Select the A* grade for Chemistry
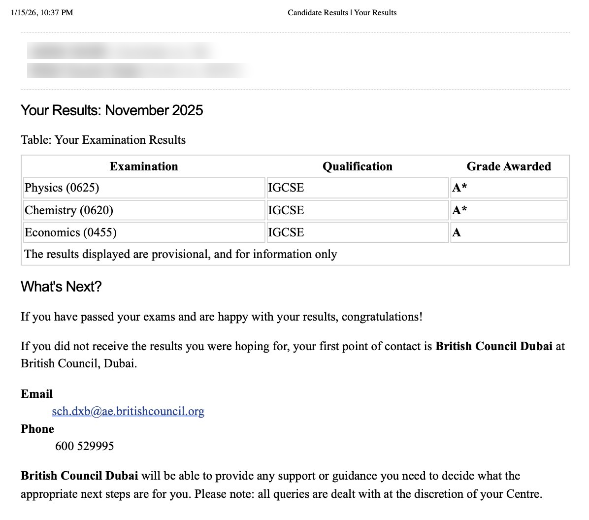 click(x=459, y=210)
